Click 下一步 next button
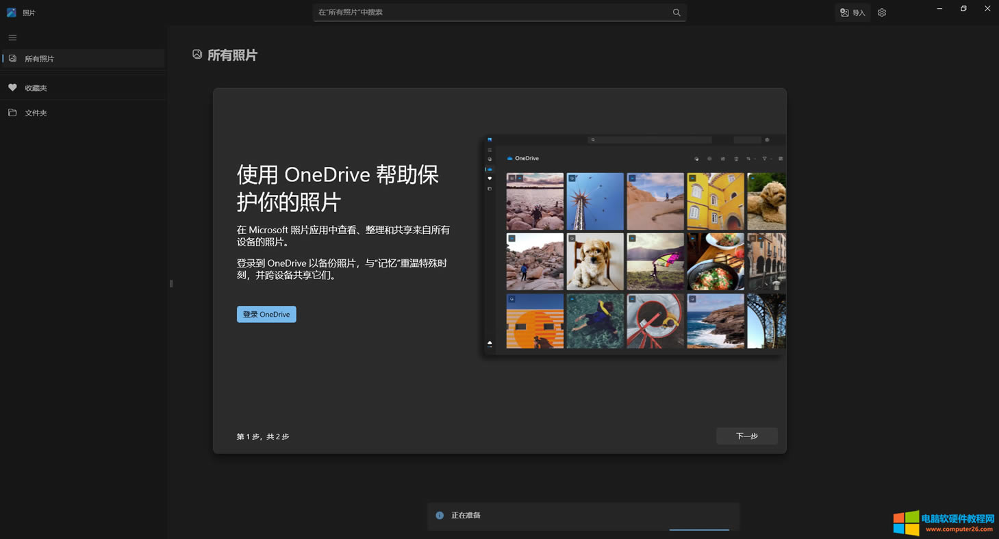Screen dimensions: 999x539 pos(747,436)
